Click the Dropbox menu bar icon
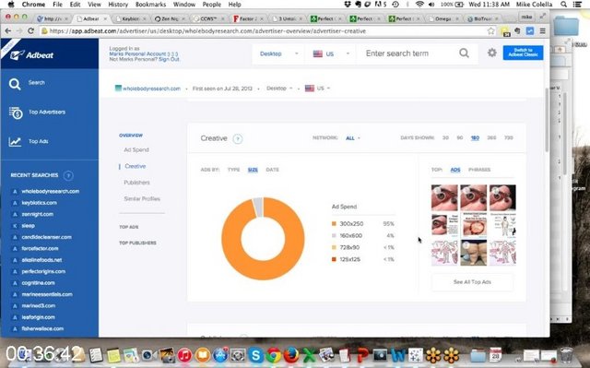The width and height of the screenshot is (590, 368). coord(348,5)
